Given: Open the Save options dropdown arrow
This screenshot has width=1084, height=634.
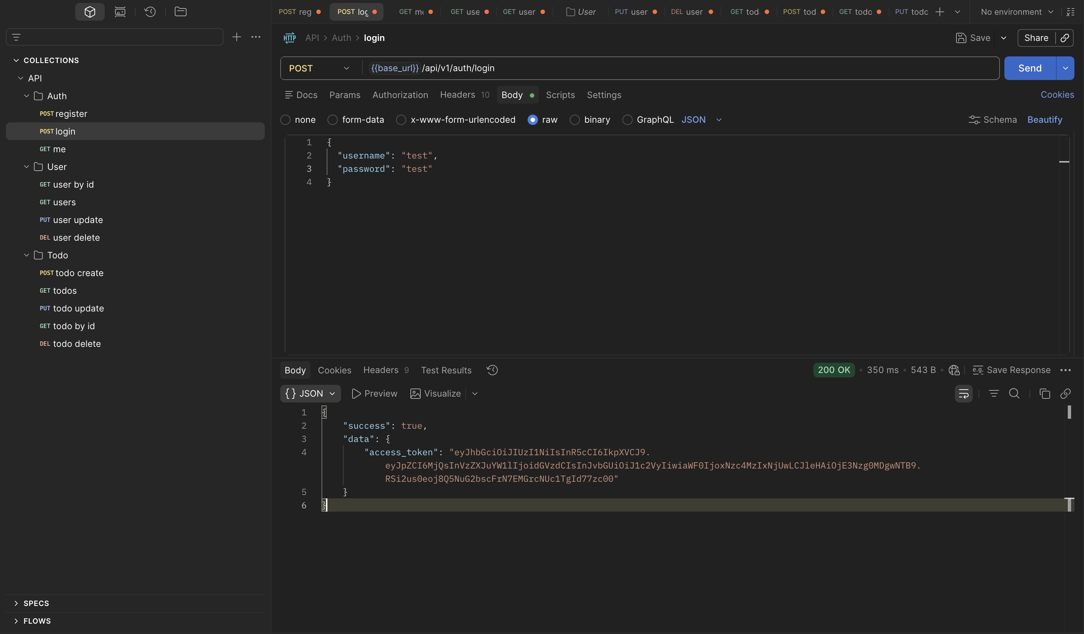Looking at the screenshot, I should (1004, 38).
